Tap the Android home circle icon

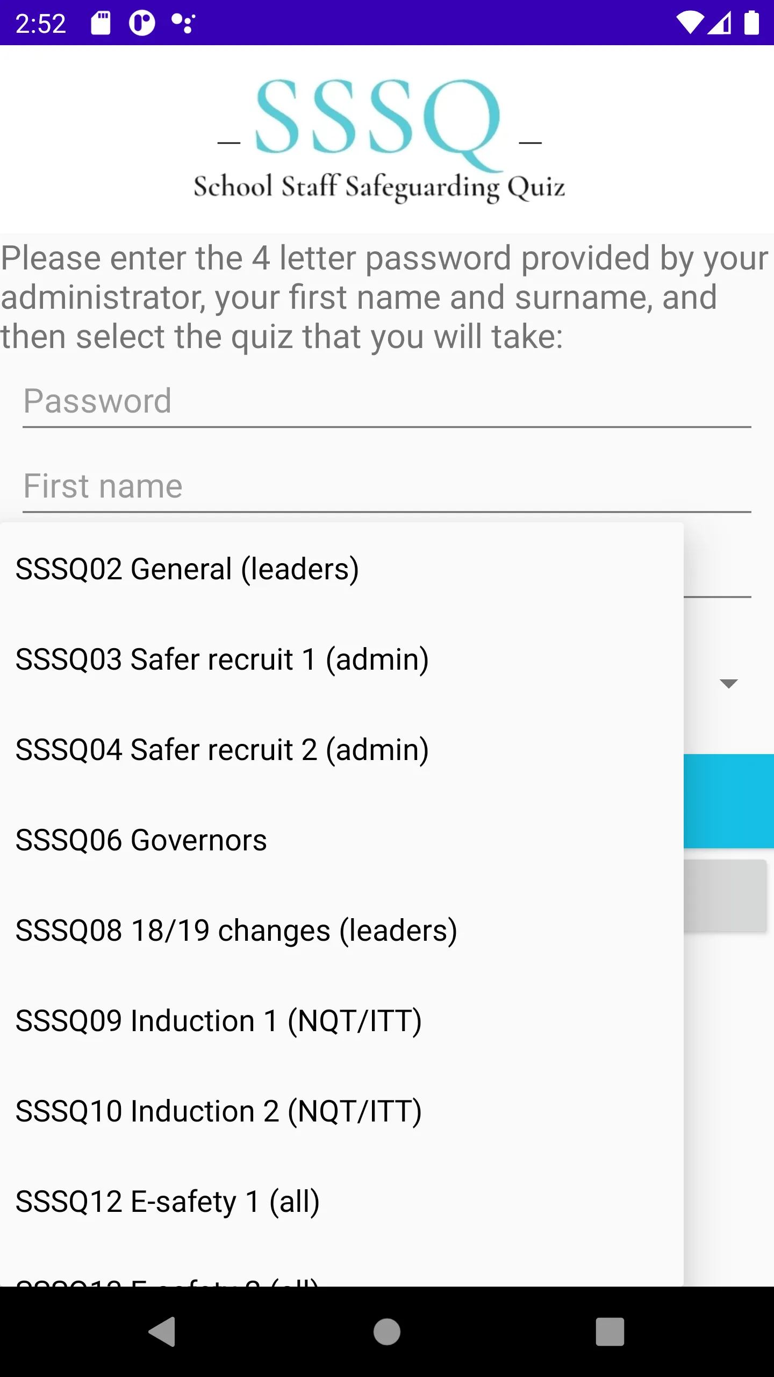point(387,1332)
